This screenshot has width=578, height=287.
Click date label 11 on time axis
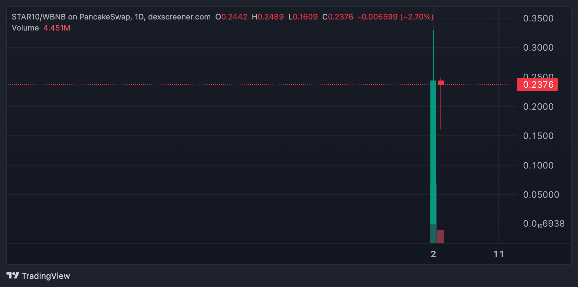[x=499, y=254]
